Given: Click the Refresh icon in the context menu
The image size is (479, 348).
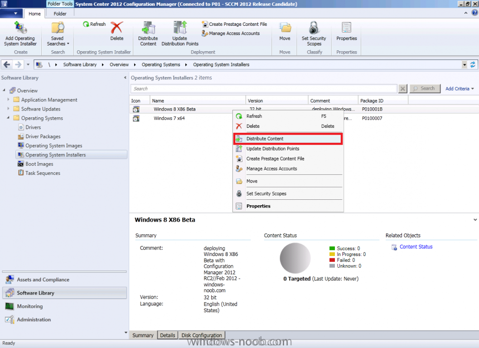Looking at the screenshot, I should coord(239,116).
